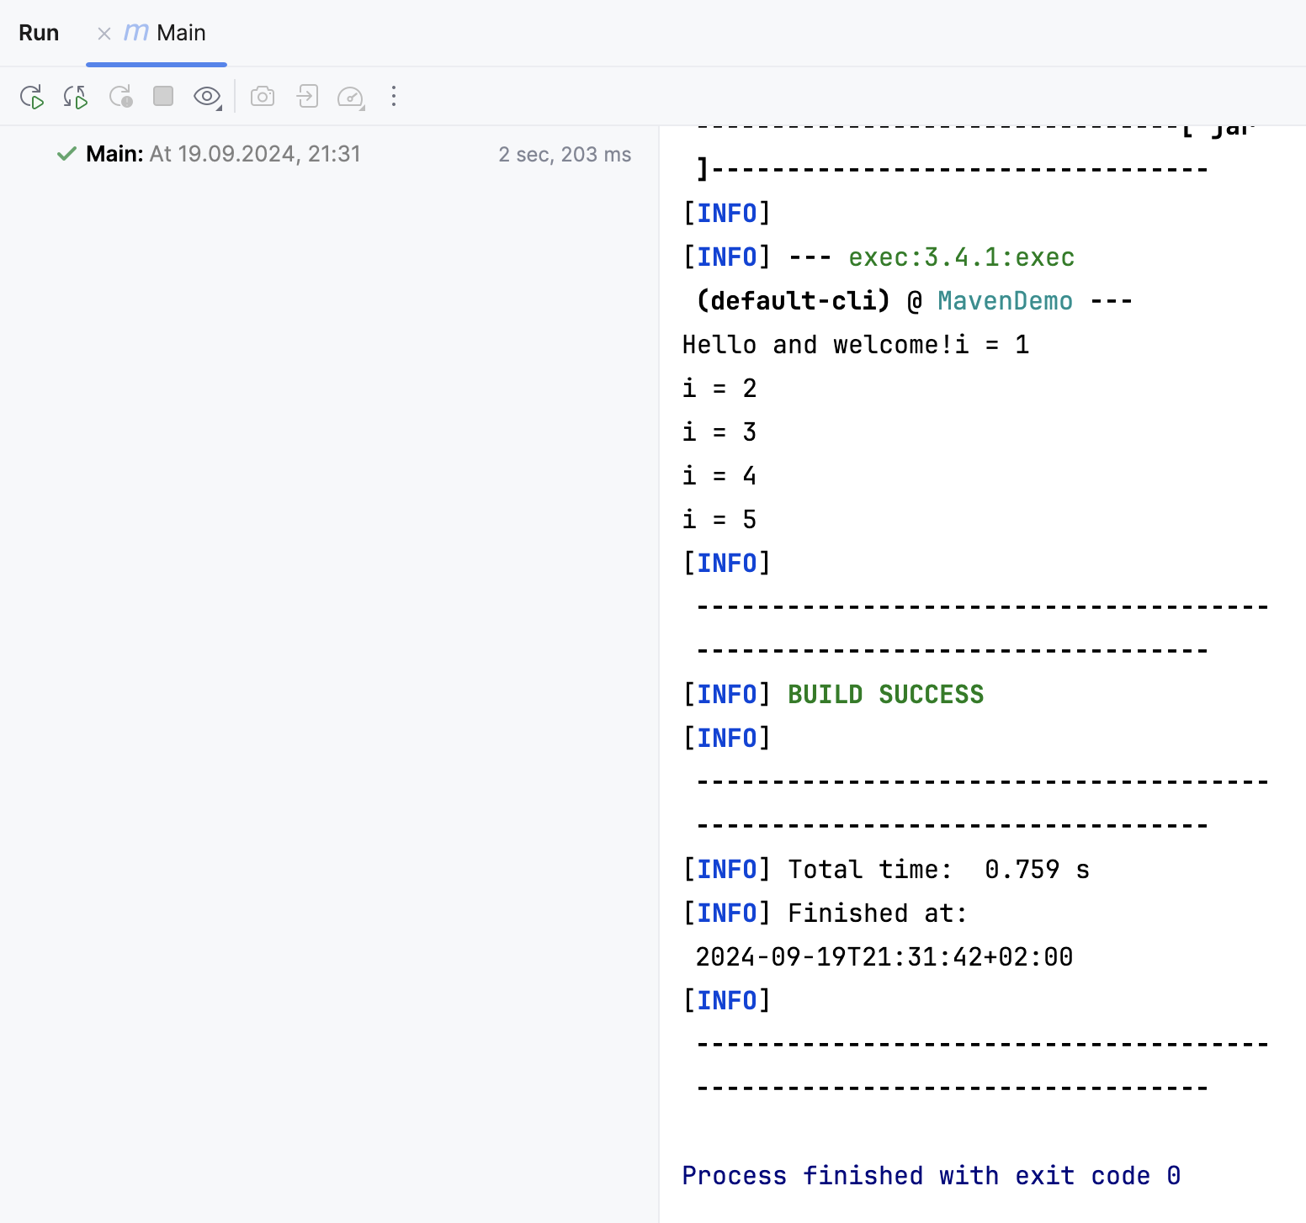Click the exec:3.4.1:exec text in console
Viewport: 1306px width, 1223px height.
pyautogui.click(x=961, y=257)
